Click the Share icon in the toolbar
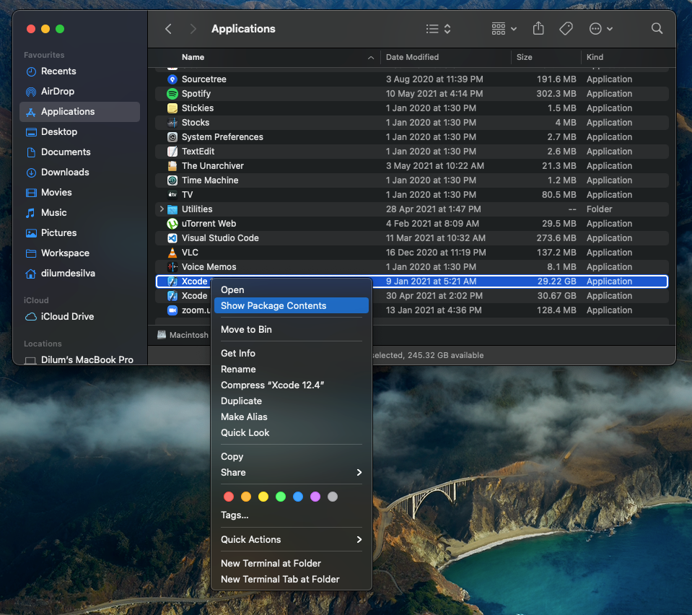The image size is (692, 615). [538, 28]
